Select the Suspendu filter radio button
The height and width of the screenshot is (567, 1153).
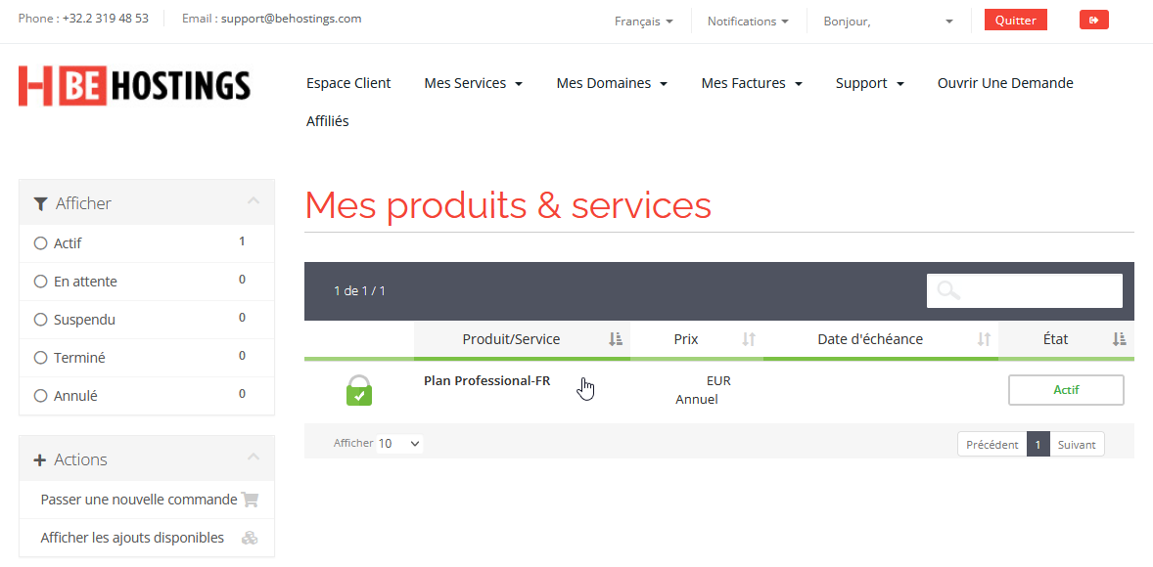[x=40, y=320]
